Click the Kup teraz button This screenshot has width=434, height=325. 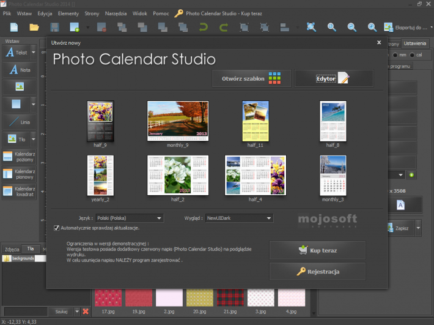click(x=317, y=250)
